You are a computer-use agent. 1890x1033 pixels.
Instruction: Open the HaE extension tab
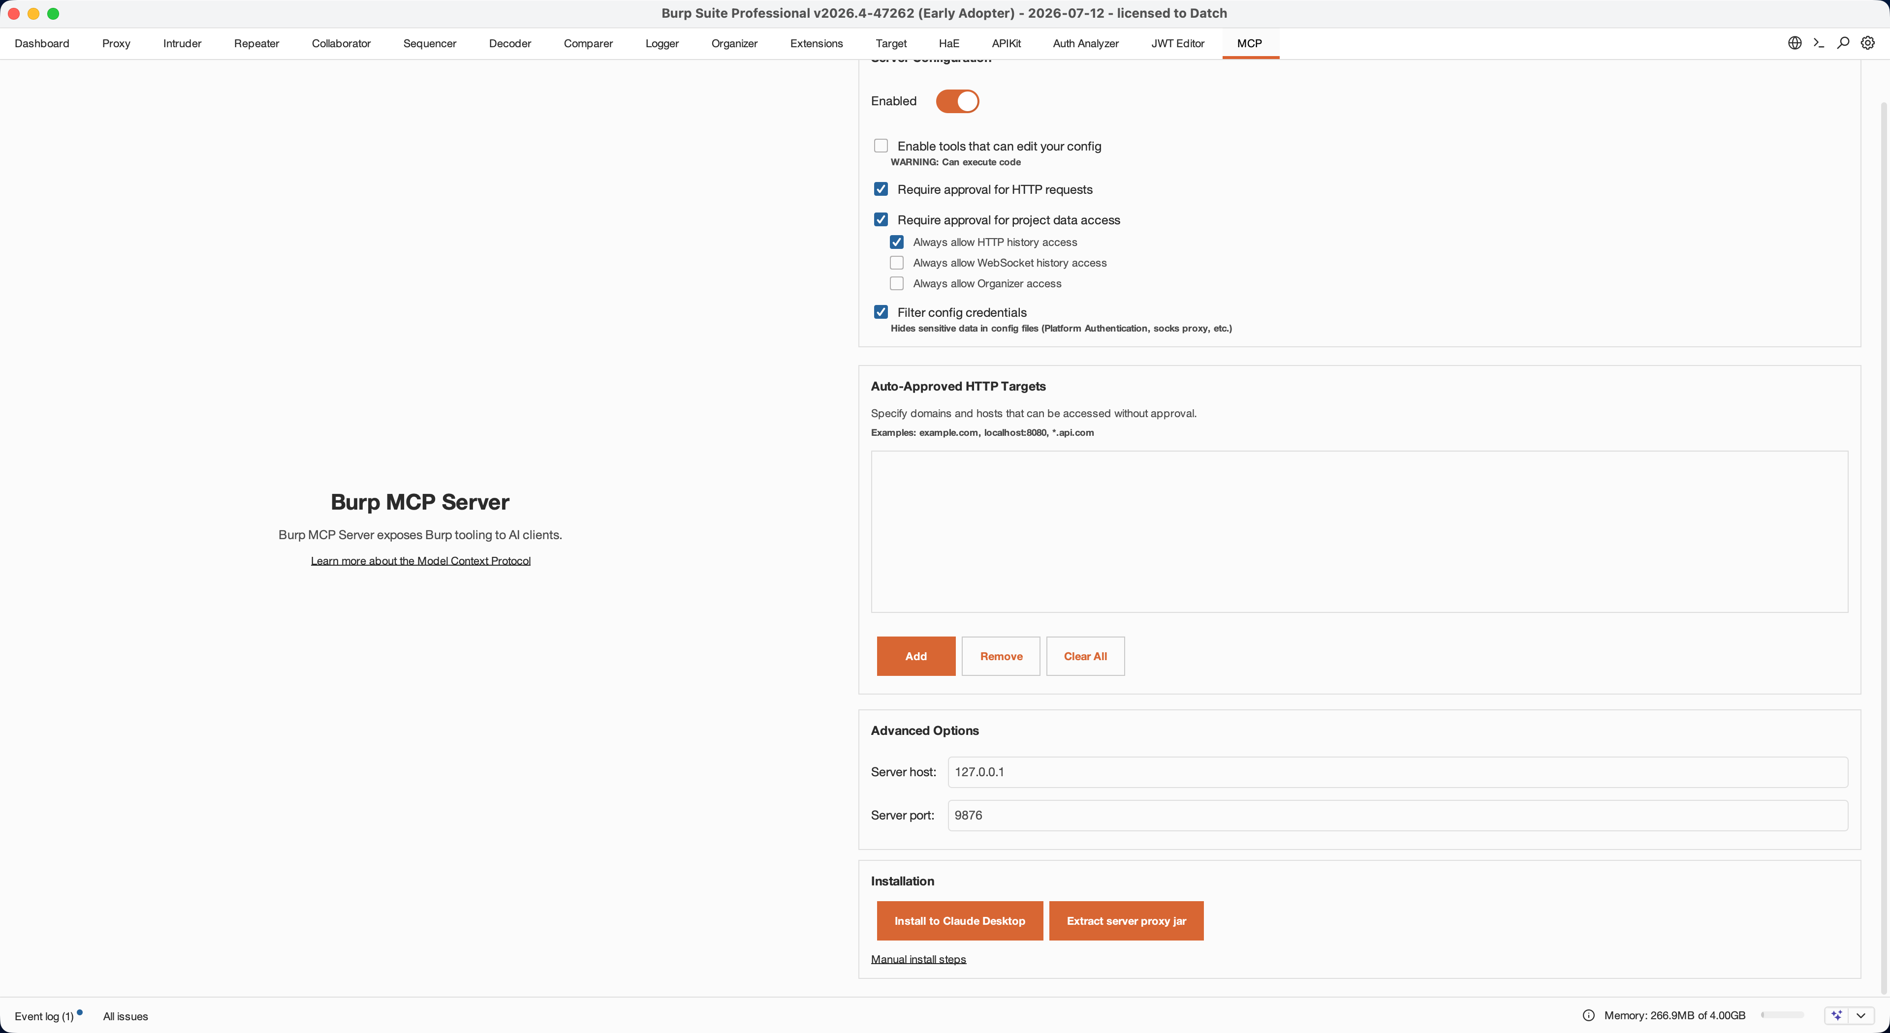pyautogui.click(x=948, y=43)
